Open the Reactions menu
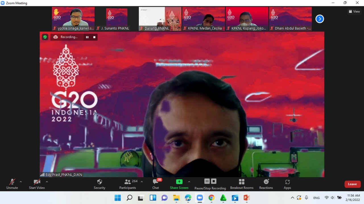The width and height of the screenshot is (364, 204). 266,184
